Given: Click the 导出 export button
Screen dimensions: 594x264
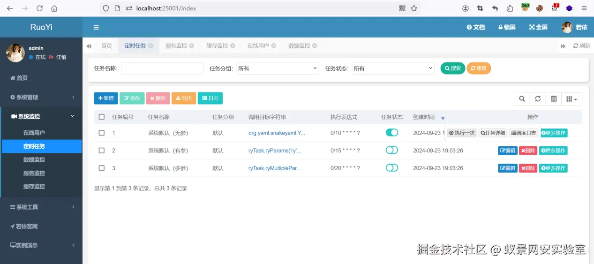Looking at the screenshot, I should (184, 98).
